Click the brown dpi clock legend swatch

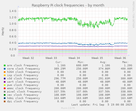pyautogui.click(x=5, y=101)
